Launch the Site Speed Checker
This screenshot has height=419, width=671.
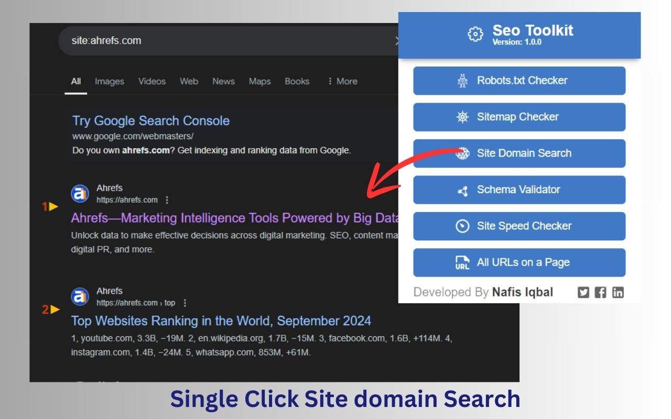(519, 226)
